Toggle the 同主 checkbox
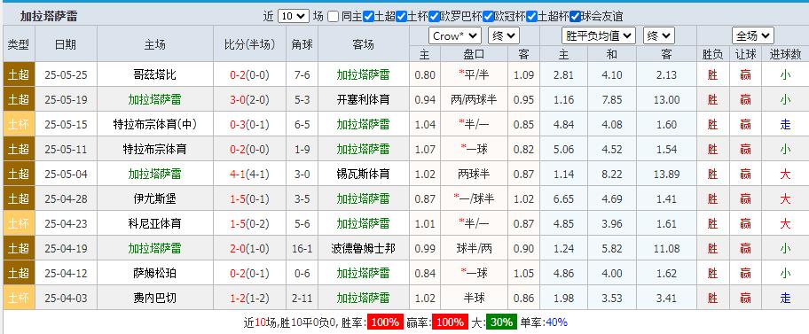Viewport: 809px width, 334px height. click(334, 17)
